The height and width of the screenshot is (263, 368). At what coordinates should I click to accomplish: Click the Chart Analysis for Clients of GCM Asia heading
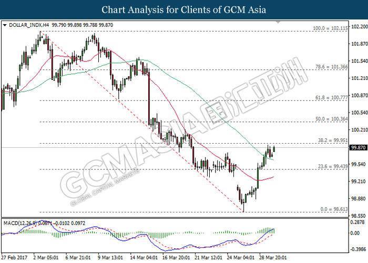(x=184, y=10)
